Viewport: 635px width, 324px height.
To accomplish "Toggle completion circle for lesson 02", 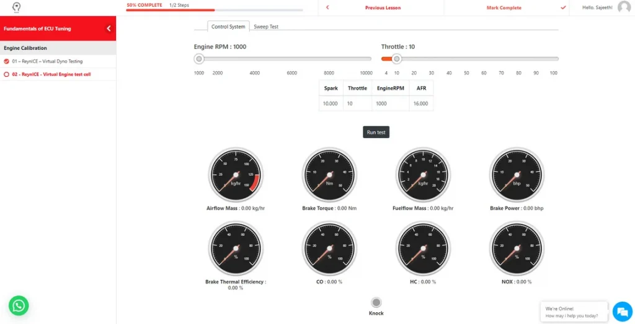I will (6, 74).
